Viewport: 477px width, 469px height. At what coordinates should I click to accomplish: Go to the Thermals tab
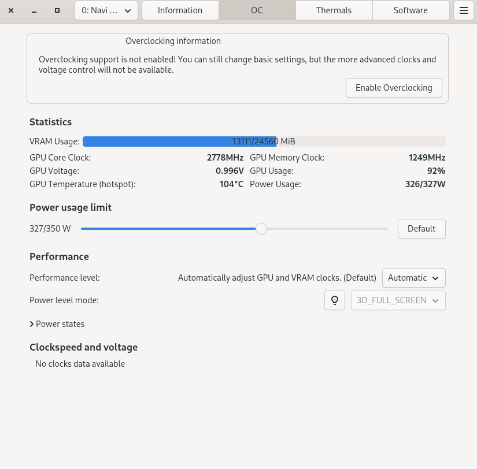334,10
